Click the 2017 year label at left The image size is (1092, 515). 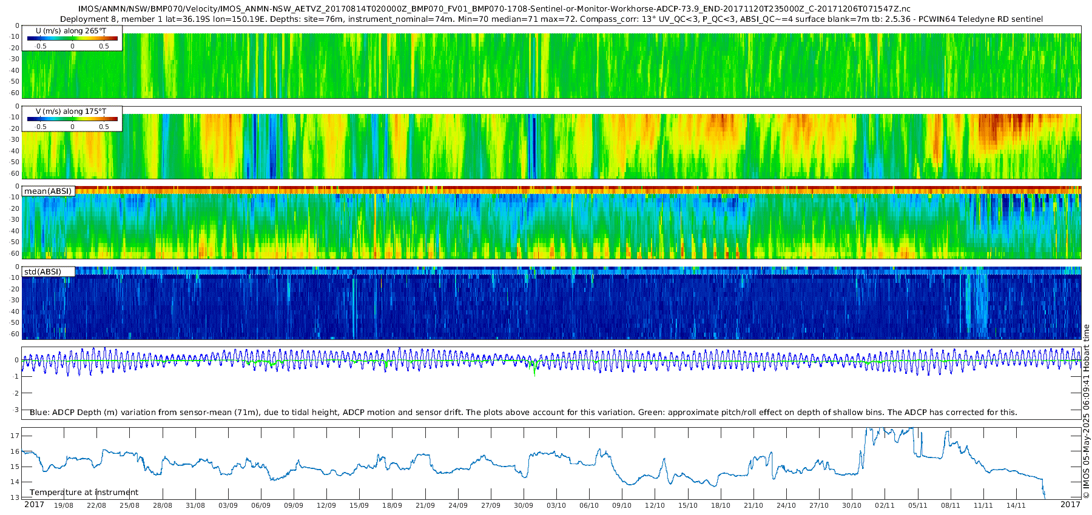tap(34, 504)
